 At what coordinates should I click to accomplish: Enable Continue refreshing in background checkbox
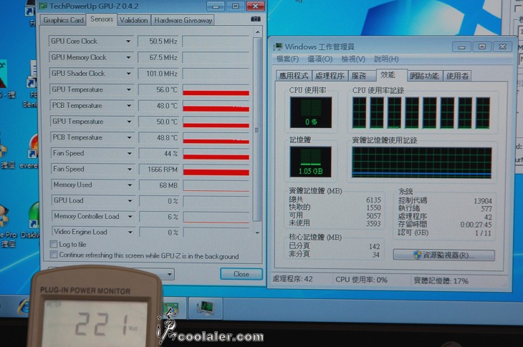pyautogui.click(x=53, y=255)
